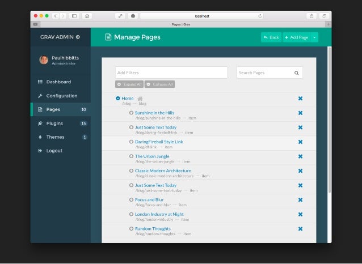Viewport: 362px width, 264px height.
Task: Click the Themes droplet icon
Action: pyautogui.click(x=40, y=137)
